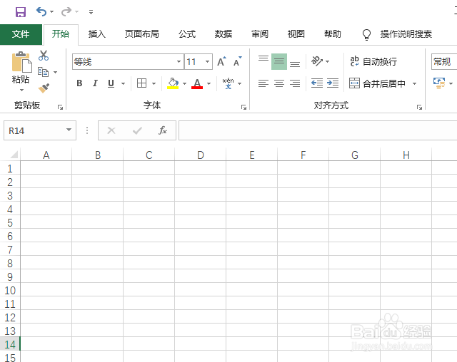Expand the borders dropdown arrow
This screenshot has height=362, width=457.
(x=154, y=84)
